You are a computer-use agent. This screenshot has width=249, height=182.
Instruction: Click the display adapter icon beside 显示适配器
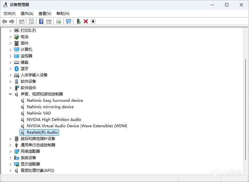point(17,164)
